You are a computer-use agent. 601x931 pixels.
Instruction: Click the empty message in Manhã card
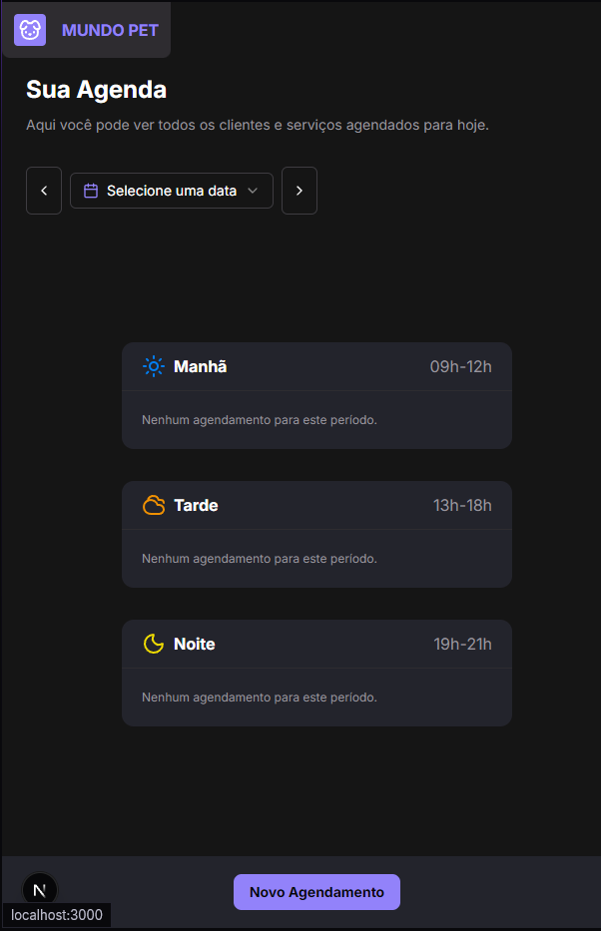[260, 420]
